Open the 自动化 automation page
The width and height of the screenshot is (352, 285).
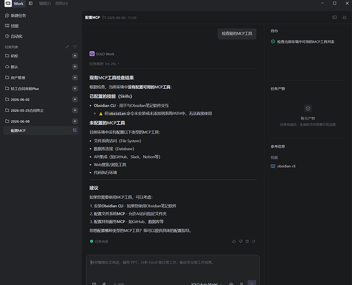click(x=14, y=36)
